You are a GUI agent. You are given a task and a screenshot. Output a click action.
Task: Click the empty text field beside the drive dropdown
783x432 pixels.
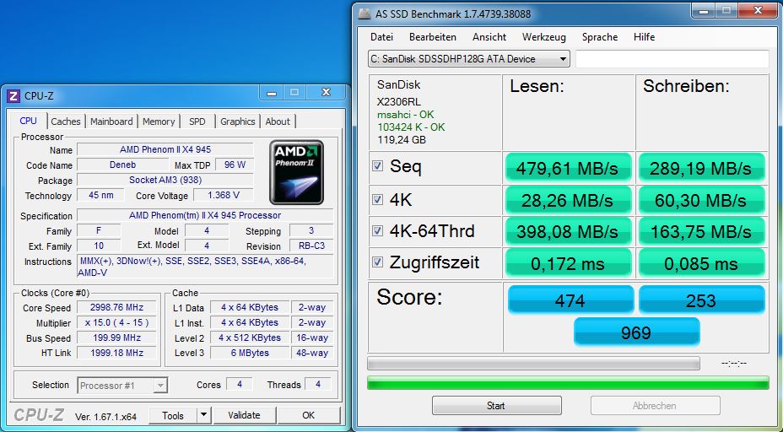(672, 59)
